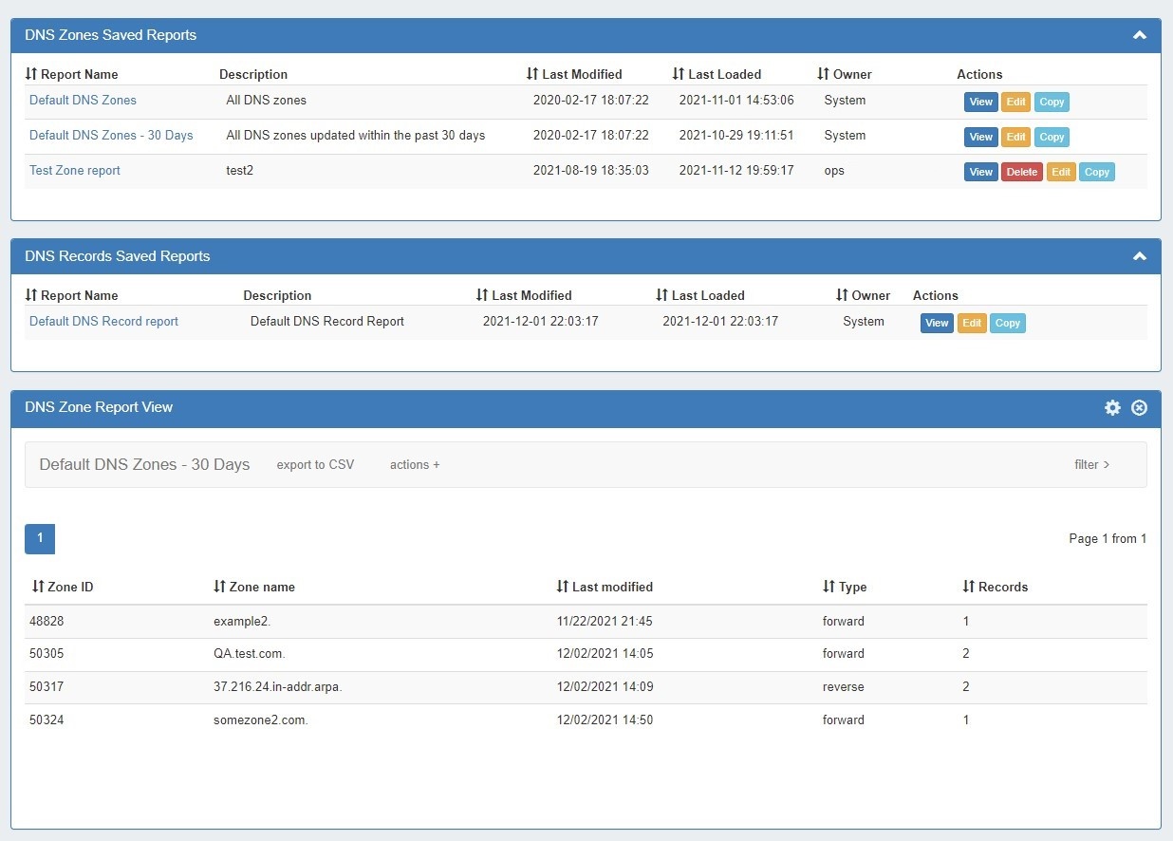Collapse the DNS Records Saved Reports panel
The image size is (1173, 841).
click(1140, 256)
